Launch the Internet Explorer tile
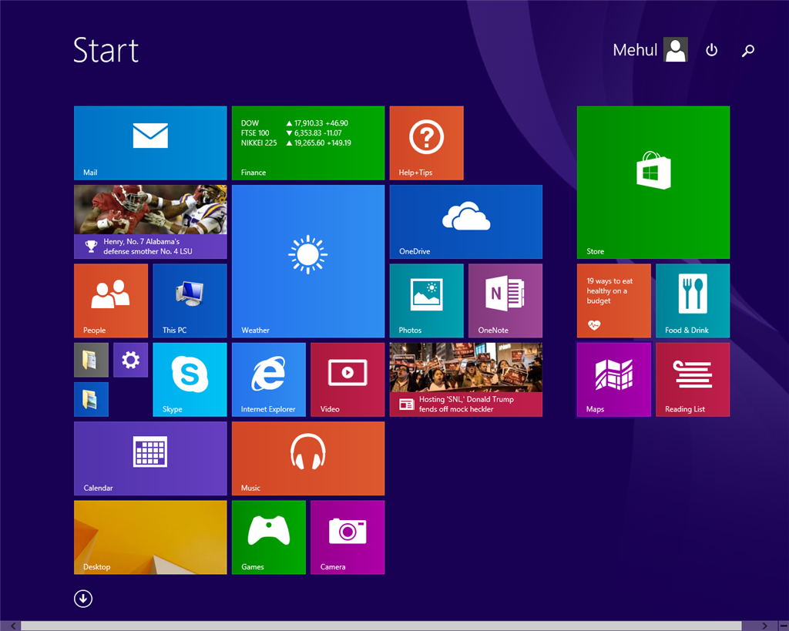789x631 pixels. [269, 380]
